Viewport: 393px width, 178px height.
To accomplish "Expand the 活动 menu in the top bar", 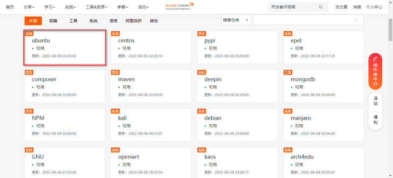I will [x=143, y=7].
